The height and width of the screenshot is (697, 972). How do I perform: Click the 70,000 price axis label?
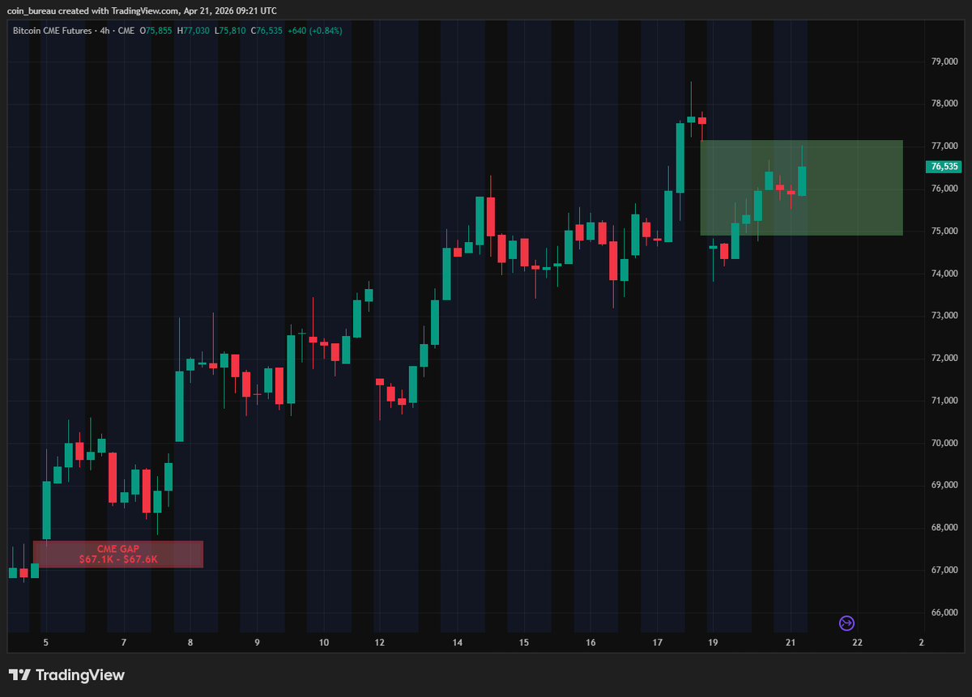945,443
